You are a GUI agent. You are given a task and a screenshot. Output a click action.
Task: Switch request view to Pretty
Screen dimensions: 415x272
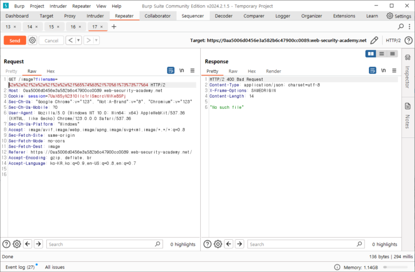coord(11,71)
